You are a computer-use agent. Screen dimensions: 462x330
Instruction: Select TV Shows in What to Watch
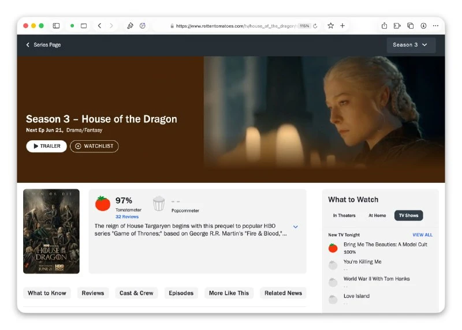pos(409,216)
